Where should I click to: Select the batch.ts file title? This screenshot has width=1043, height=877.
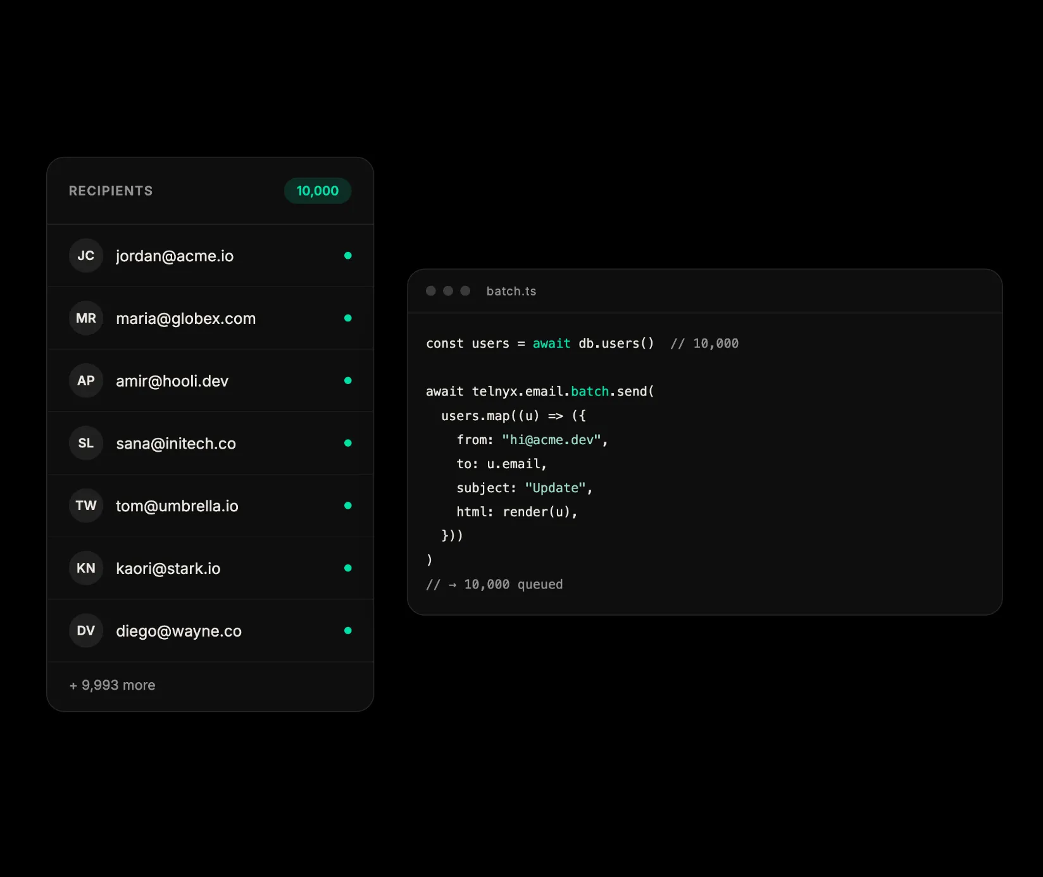click(511, 291)
